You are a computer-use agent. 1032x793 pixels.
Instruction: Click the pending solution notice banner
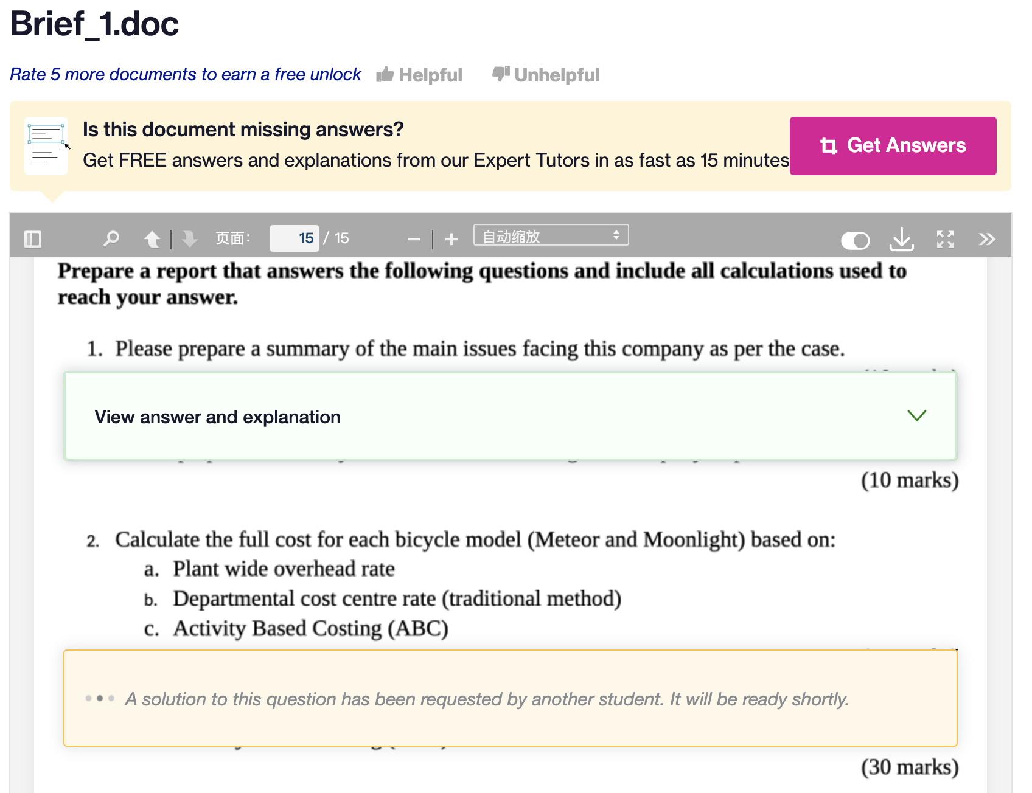[x=511, y=698]
